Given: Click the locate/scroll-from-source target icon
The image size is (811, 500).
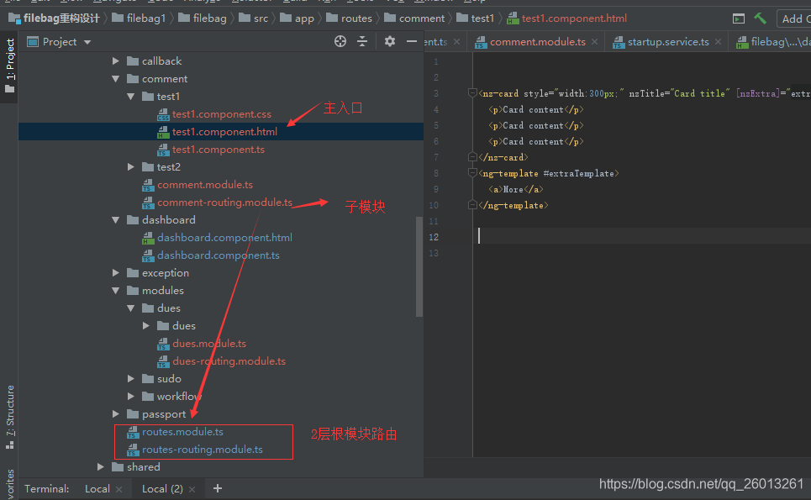Looking at the screenshot, I should pos(340,41).
